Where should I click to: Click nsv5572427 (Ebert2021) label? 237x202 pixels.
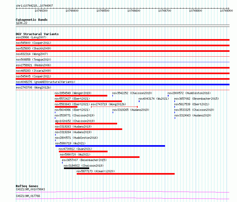(72, 99)
